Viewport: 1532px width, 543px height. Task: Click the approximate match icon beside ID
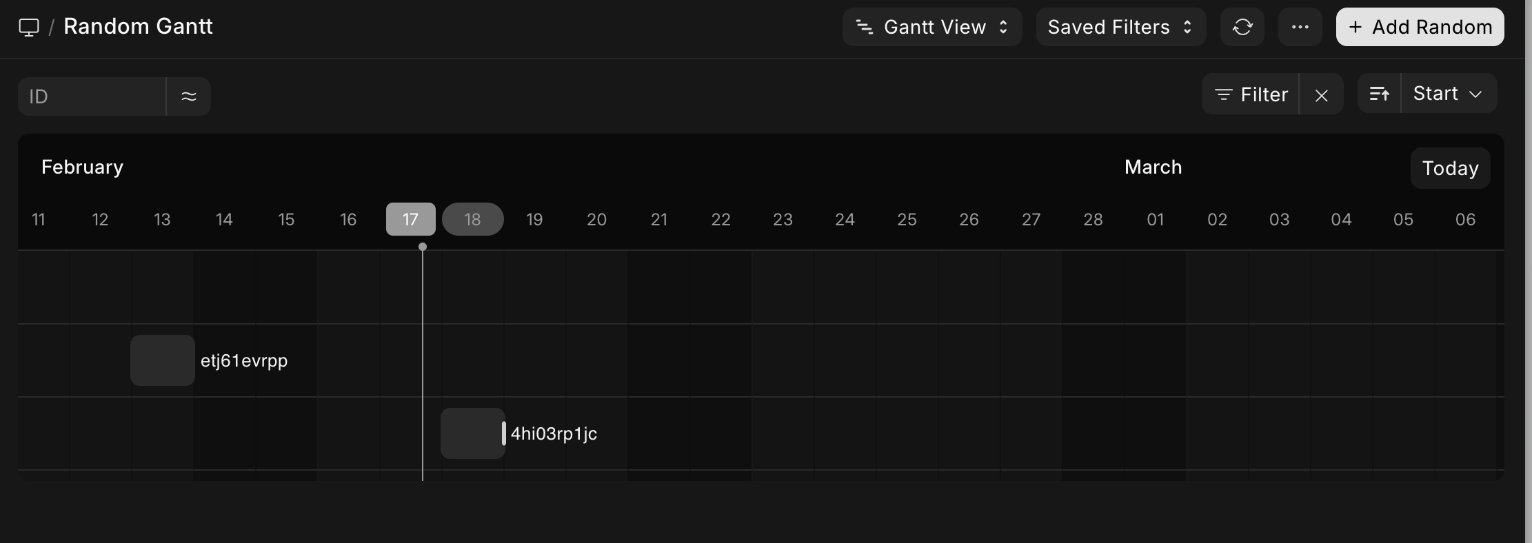click(x=188, y=96)
